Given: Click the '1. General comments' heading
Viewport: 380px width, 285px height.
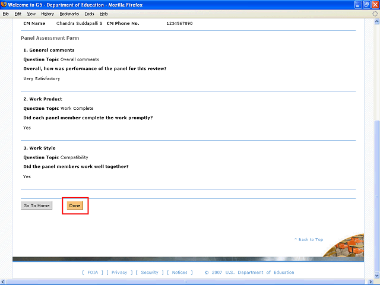Looking at the screenshot, I should click(49, 50).
